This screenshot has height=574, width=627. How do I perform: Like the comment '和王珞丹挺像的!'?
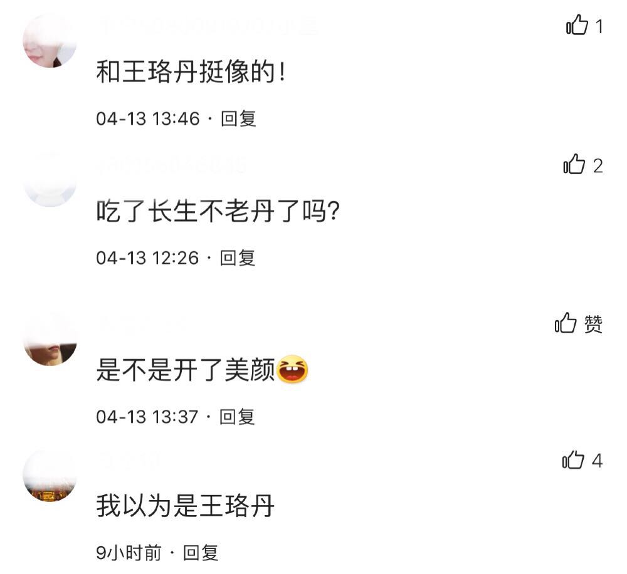577,25
